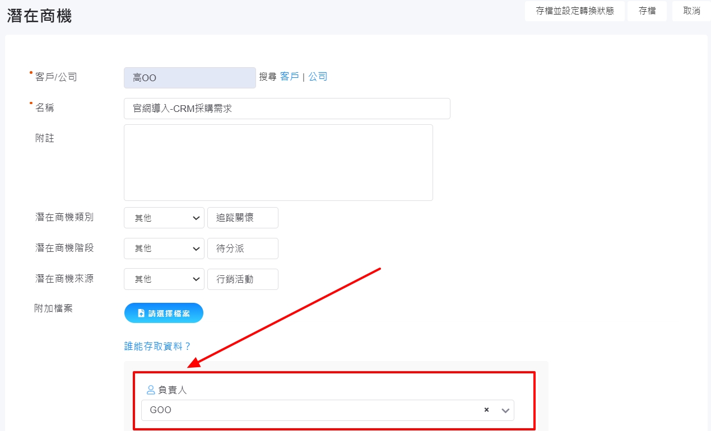Clear the GOO owner with × icon
This screenshot has width=711, height=431.
[x=486, y=410]
